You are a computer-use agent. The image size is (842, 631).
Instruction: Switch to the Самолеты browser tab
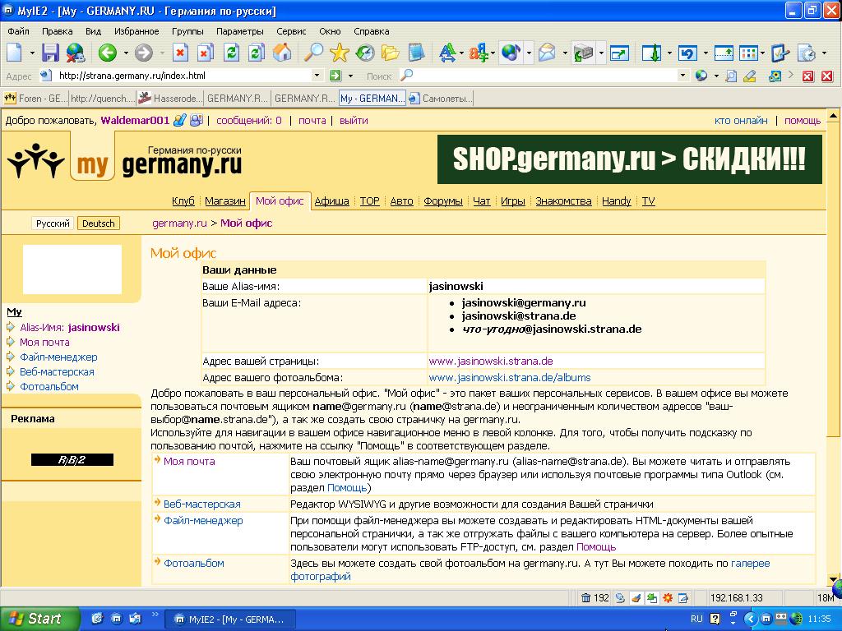(441, 99)
